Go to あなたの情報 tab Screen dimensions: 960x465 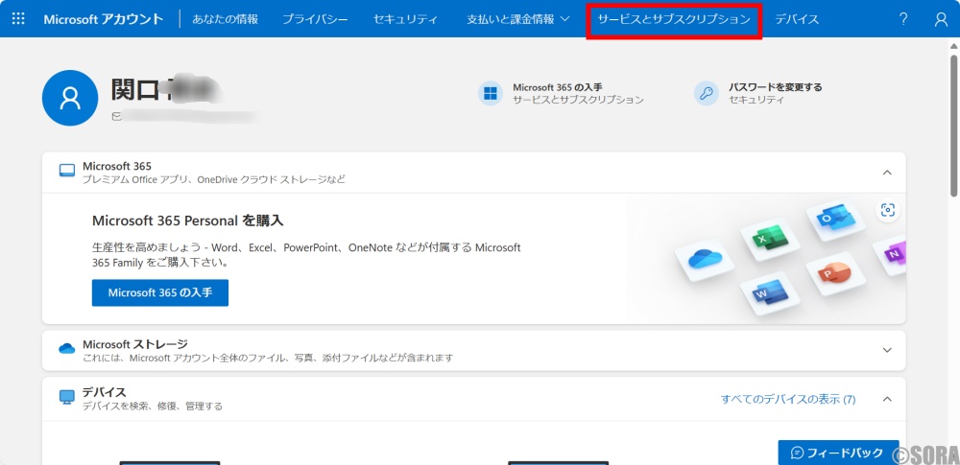[x=226, y=19]
